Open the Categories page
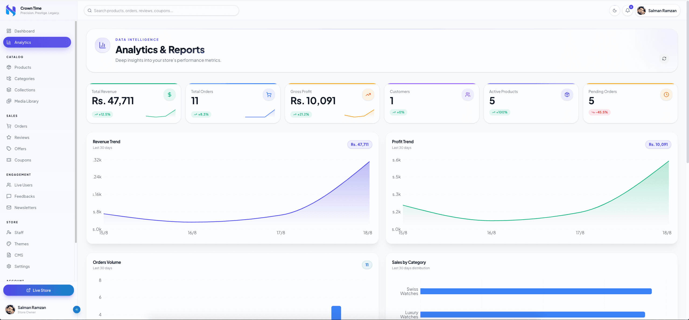The width and height of the screenshot is (689, 320). click(x=37, y=79)
